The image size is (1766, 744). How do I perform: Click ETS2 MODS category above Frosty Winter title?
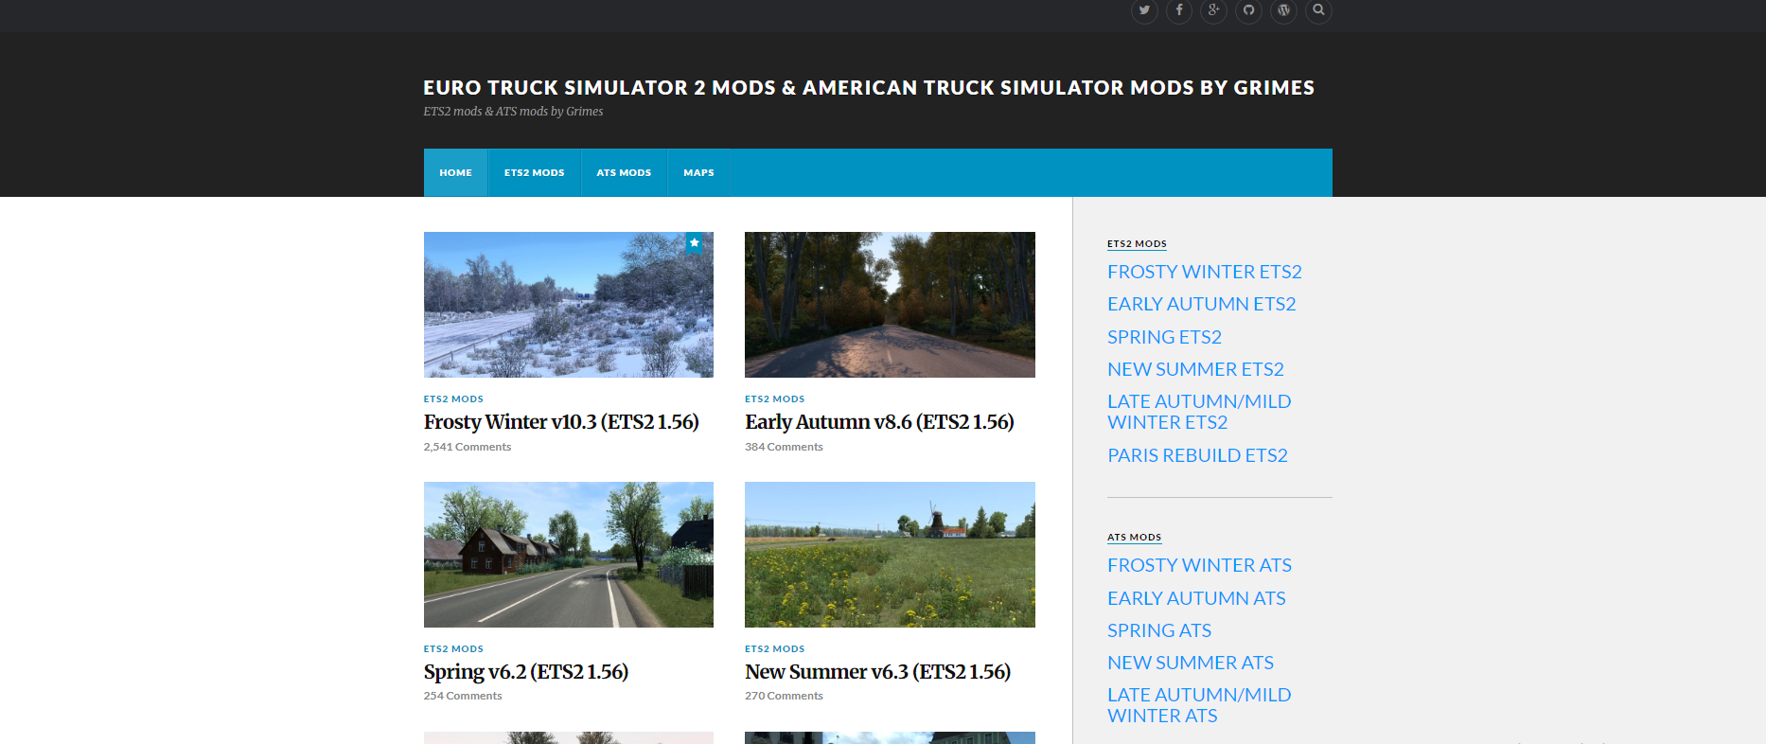coord(453,399)
